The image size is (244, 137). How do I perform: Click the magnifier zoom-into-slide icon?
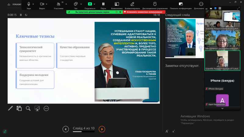coord(28,108)
